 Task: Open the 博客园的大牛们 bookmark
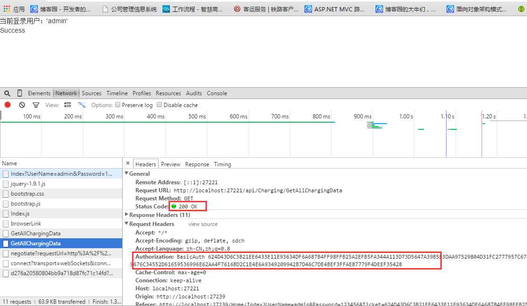coord(405,9)
